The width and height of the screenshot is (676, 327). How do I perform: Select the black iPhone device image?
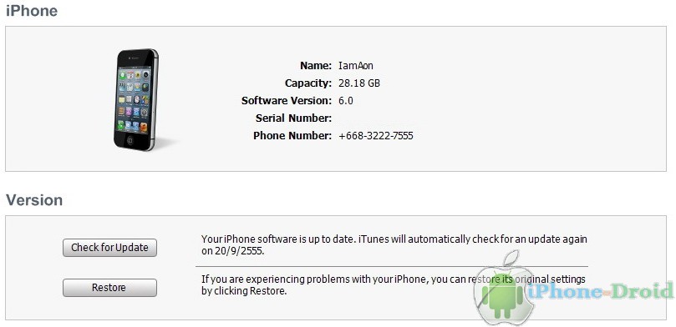coord(137,99)
